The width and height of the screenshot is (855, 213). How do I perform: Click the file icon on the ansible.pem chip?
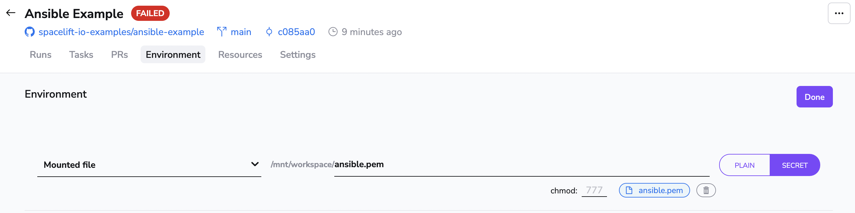pos(629,190)
